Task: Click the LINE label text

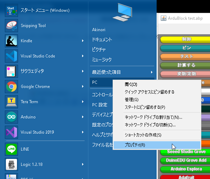Action: point(25,149)
